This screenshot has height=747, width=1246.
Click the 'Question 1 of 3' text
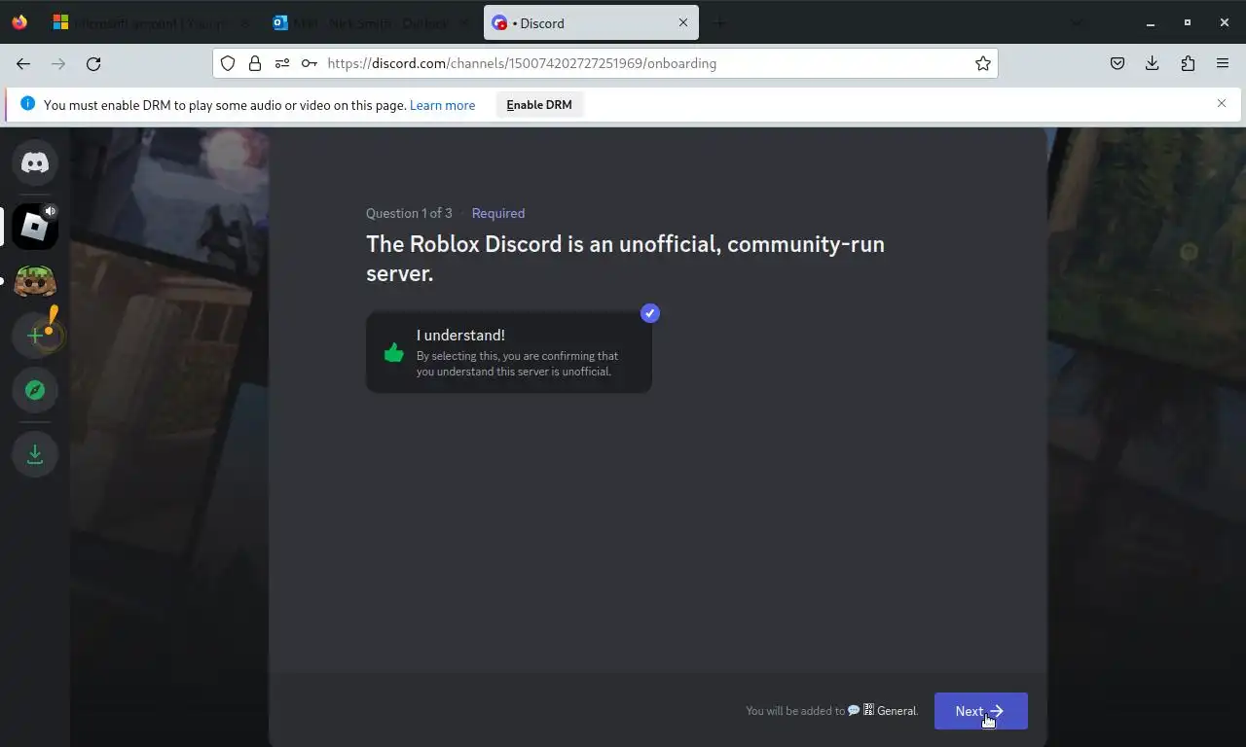(409, 213)
